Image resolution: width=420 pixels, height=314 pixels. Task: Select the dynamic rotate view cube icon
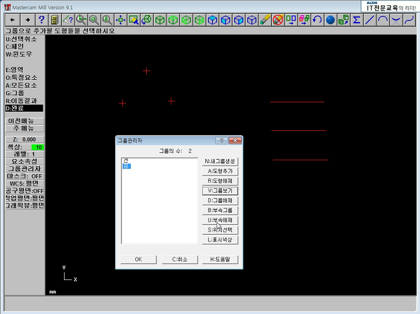(147, 20)
